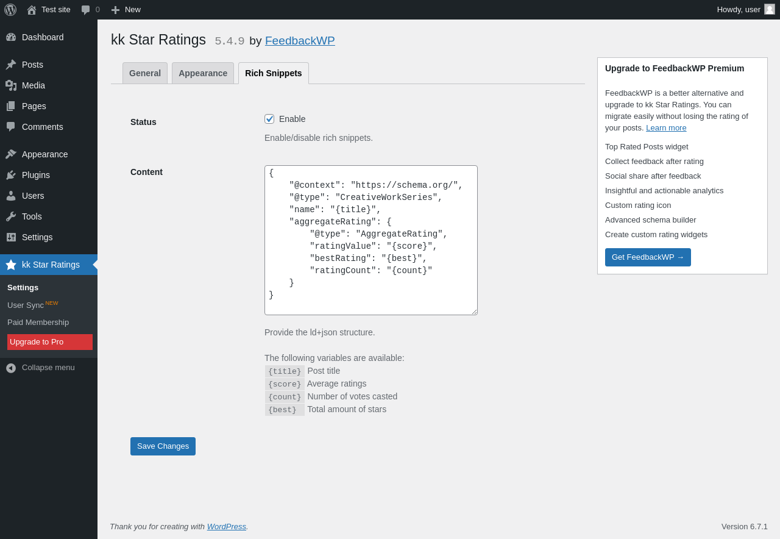Collapse the admin sidebar menu
This screenshot has height=539, width=780.
click(40, 368)
